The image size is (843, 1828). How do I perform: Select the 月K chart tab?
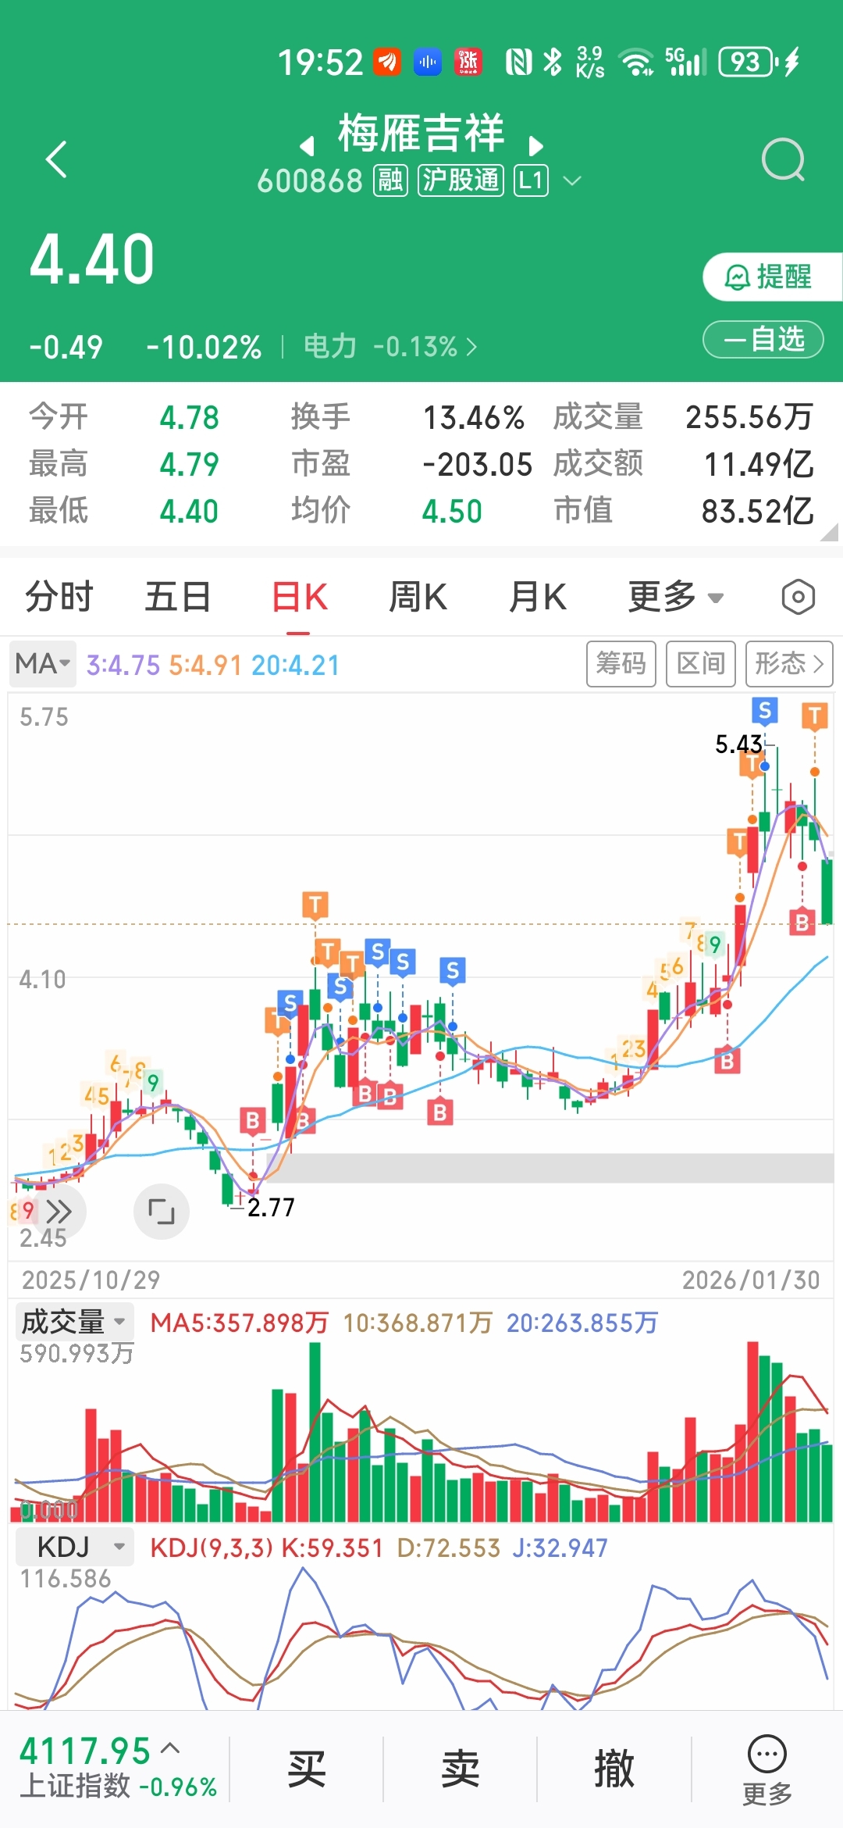click(537, 598)
